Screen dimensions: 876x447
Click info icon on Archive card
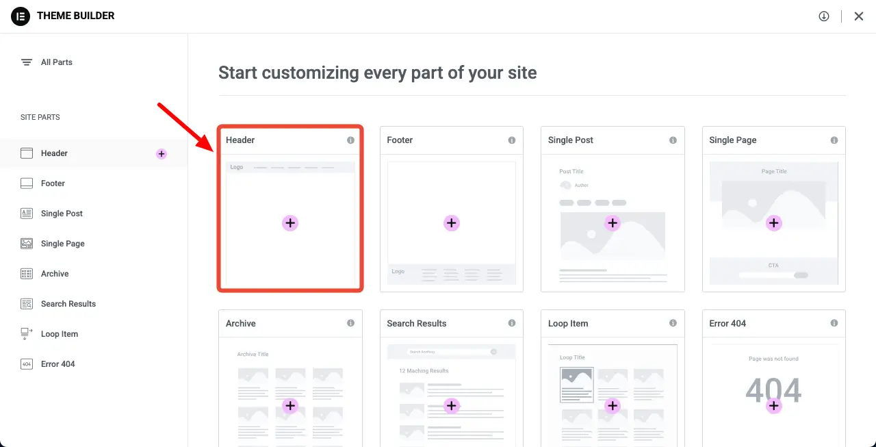tap(350, 323)
